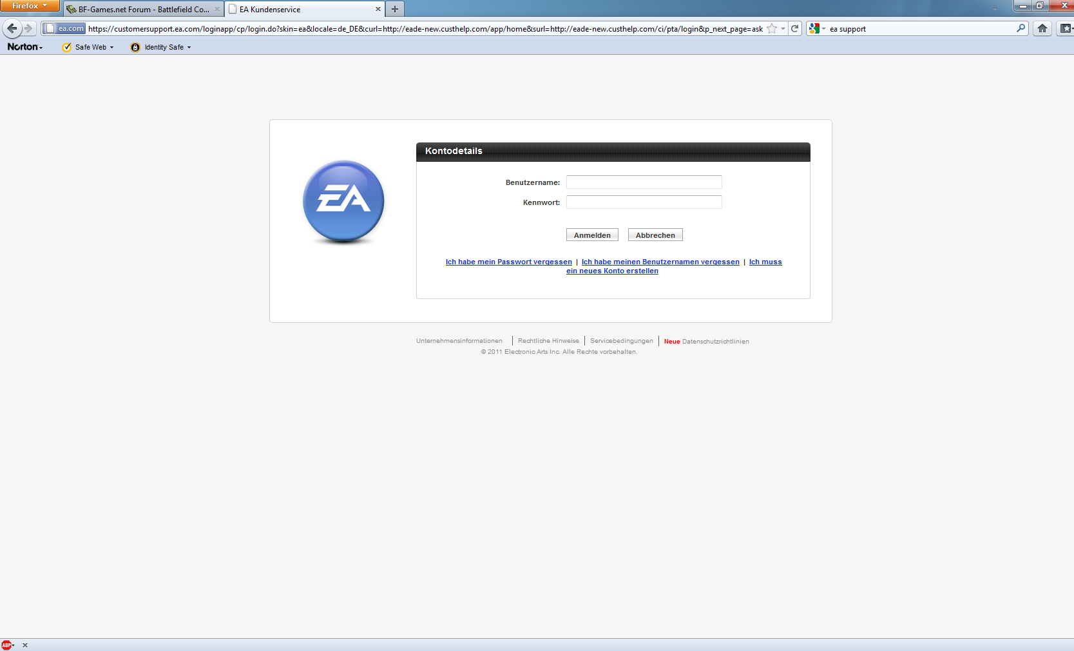Close the add-on bar with the x
The image size is (1074, 651).
point(25,645)
